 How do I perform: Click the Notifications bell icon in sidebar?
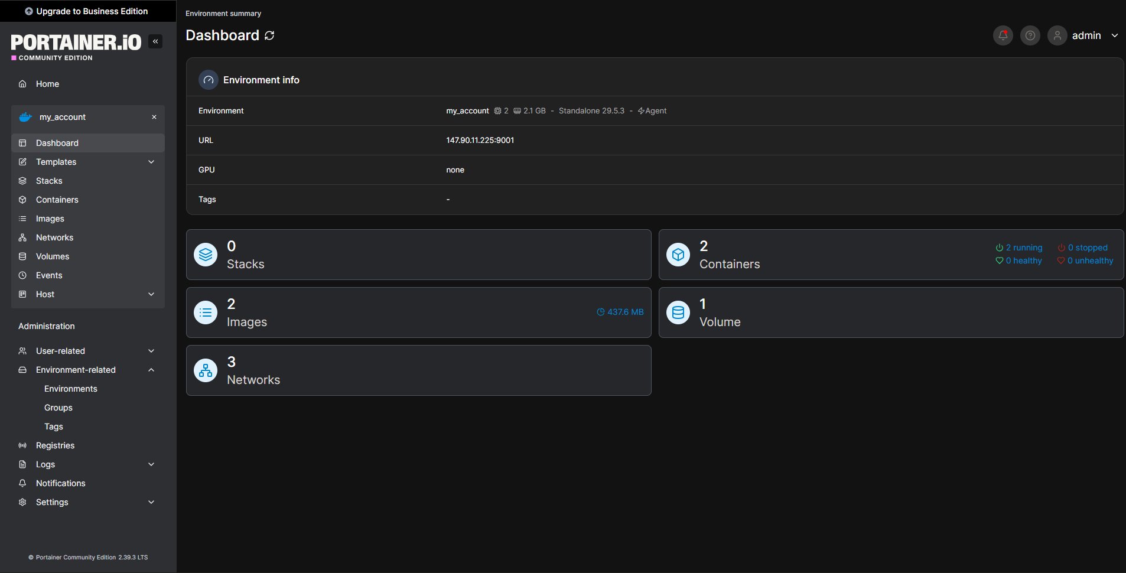[22, 483]
